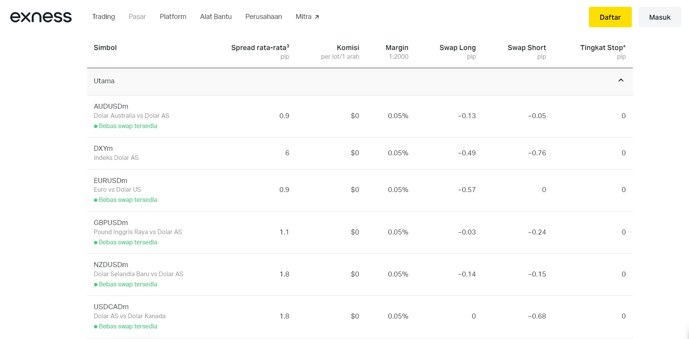Click Dolar Australia vs Dolar AS description
This screenshot has width=689, height=339.
pos(132,116)
